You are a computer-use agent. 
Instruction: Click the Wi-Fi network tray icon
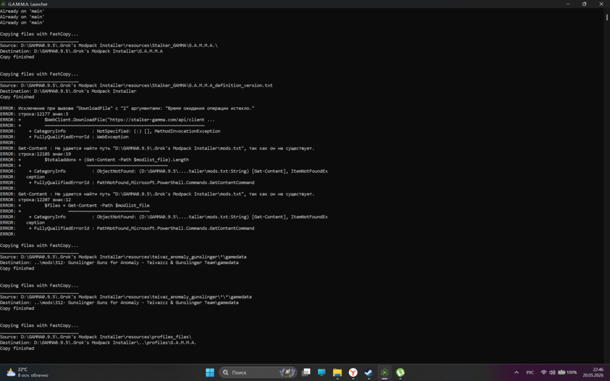(544, 372)
